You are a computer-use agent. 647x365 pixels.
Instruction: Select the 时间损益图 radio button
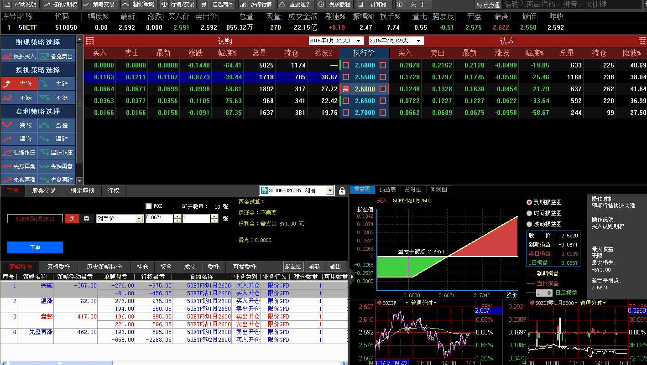pos(529,213)
